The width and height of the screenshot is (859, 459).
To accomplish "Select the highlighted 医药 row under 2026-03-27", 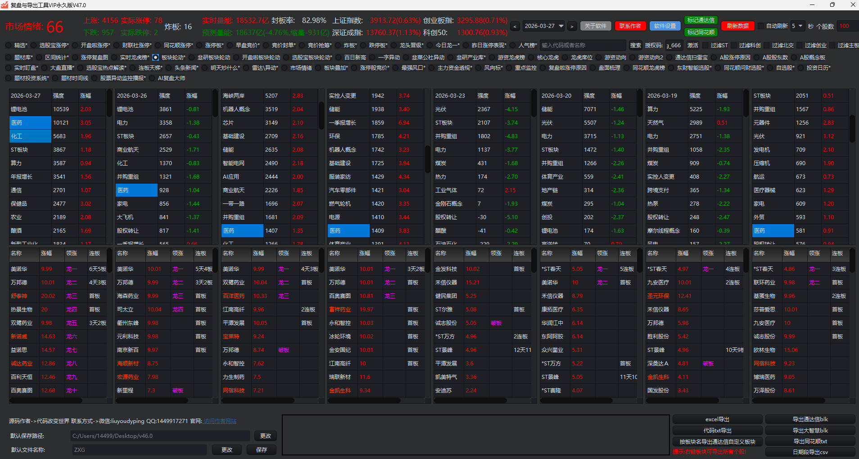I will [x=30, y=123].
